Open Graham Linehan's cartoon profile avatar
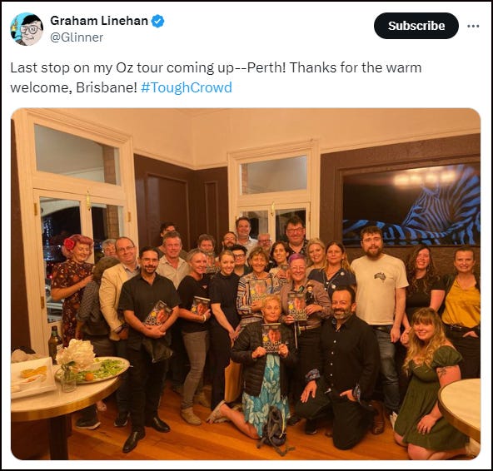The width and height of the screenshot is (493, 471). pos(27,29)
